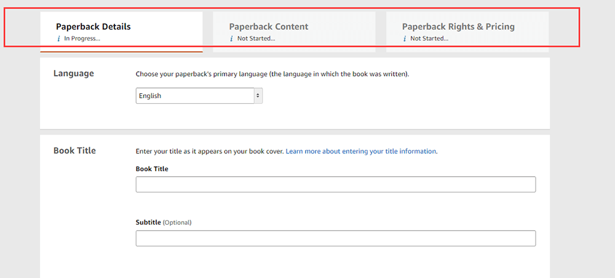615x278 pixels.
Task: Click the Subtitle (Optional) label
Action: (x=164, y=222)
